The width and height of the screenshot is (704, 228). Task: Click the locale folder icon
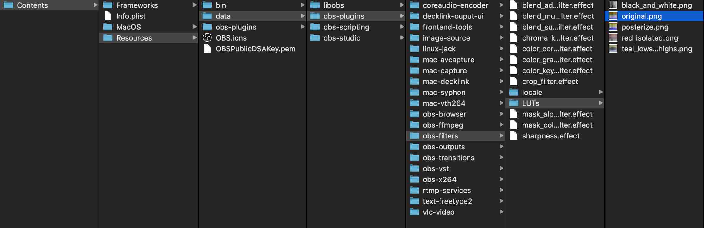click(x=514, y=92)
